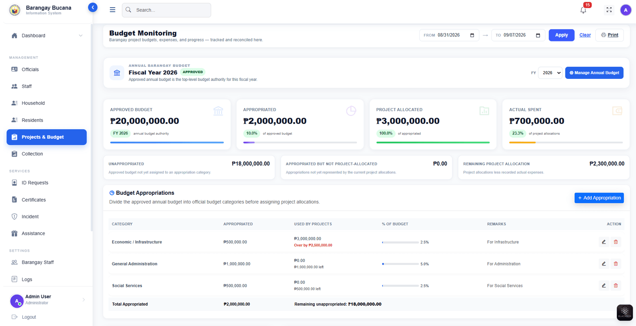Go to Certificates

click(x=46, y=200)
